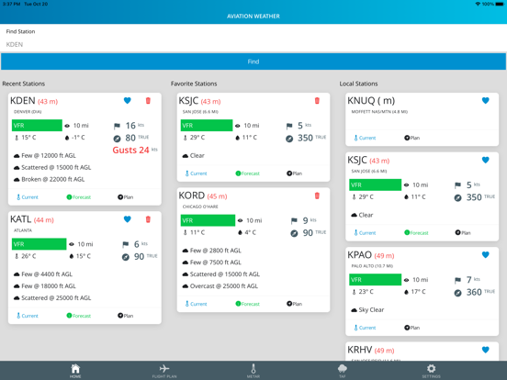Unfavorite KDEN with its heart icon
The height and width of the screenshot is (380, 507).
[x=128, y=100]
